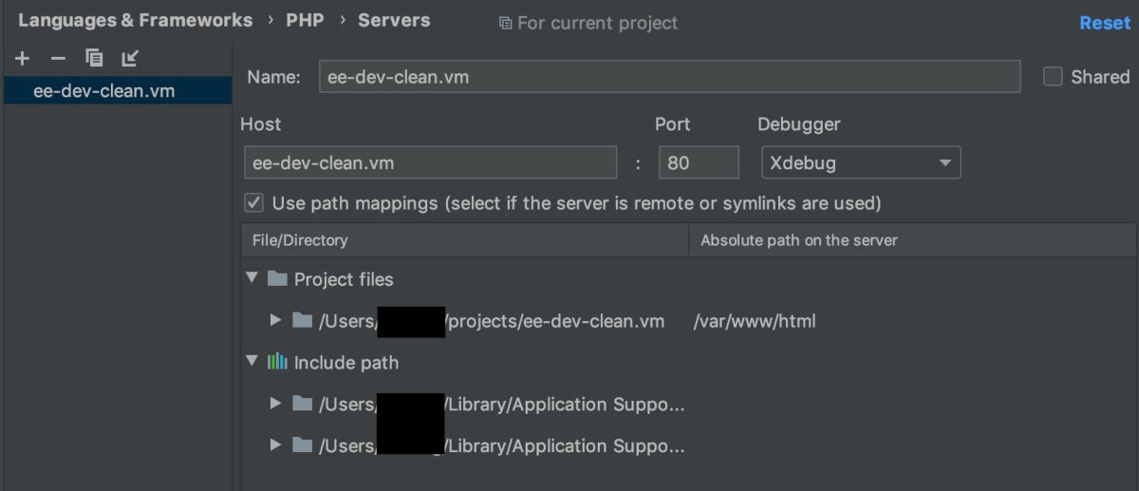Click the Project files folder icon

277,279
